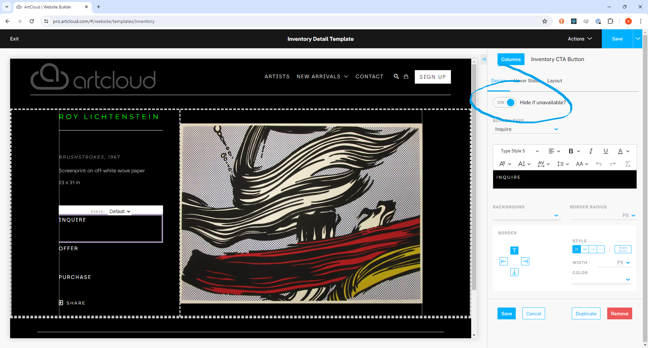Open line height options
This screenshot has height=348, width=648.
(x=563, y=164)
